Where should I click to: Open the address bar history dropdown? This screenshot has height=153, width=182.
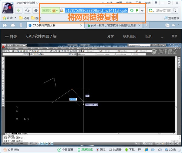click(x=142, y=11)
